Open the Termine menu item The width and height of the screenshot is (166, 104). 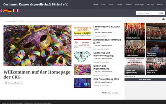128,4
